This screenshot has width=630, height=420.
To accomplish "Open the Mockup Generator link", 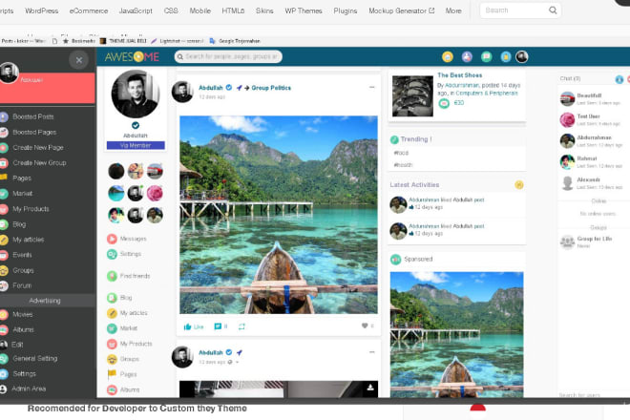I will click(401, 10).
